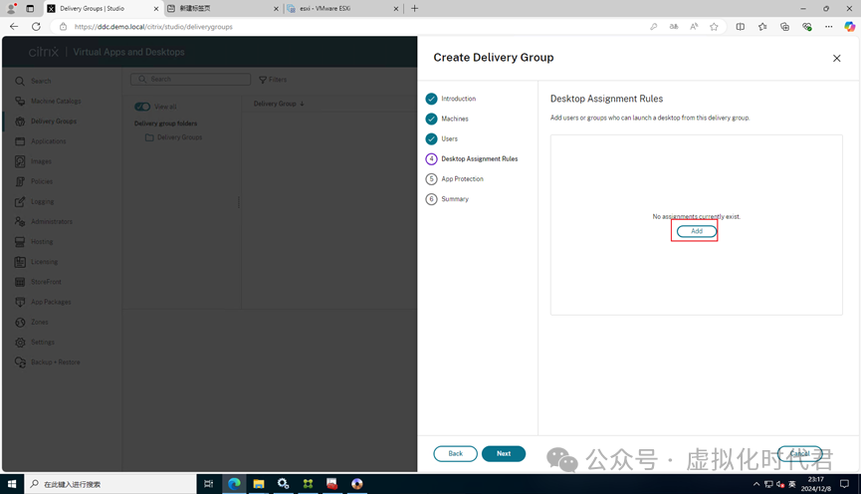Open Images in the sidebar
861x494 pixels.
click(x=33, y=161)
